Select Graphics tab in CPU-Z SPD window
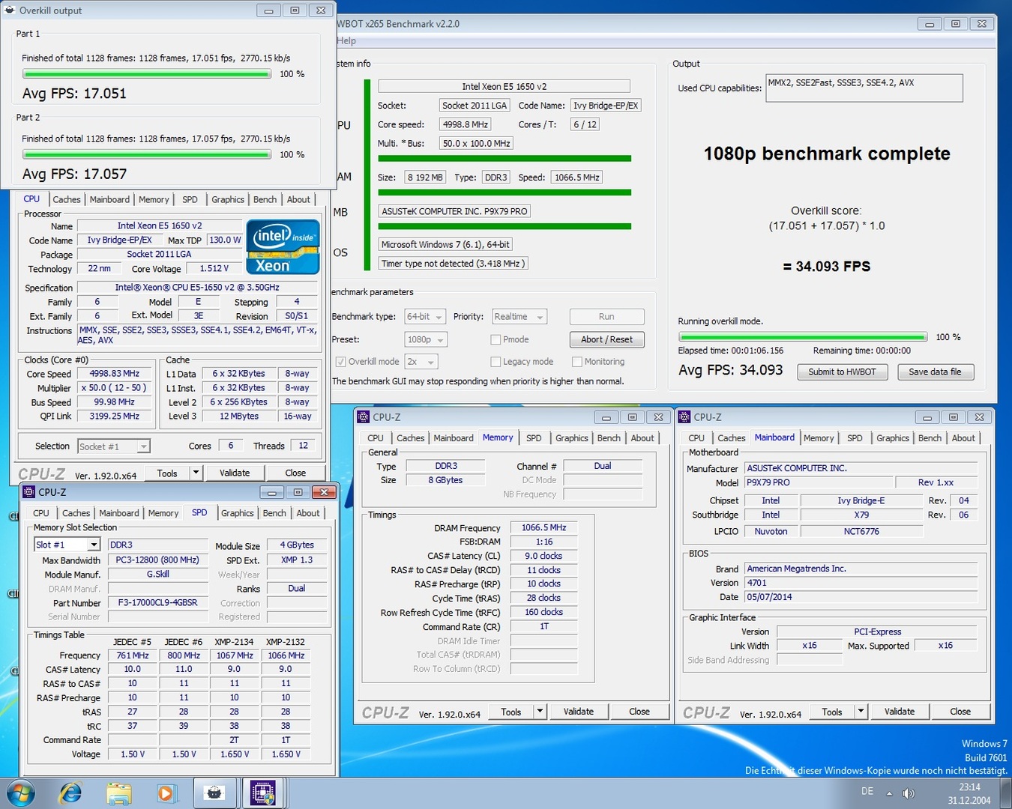 237,513
